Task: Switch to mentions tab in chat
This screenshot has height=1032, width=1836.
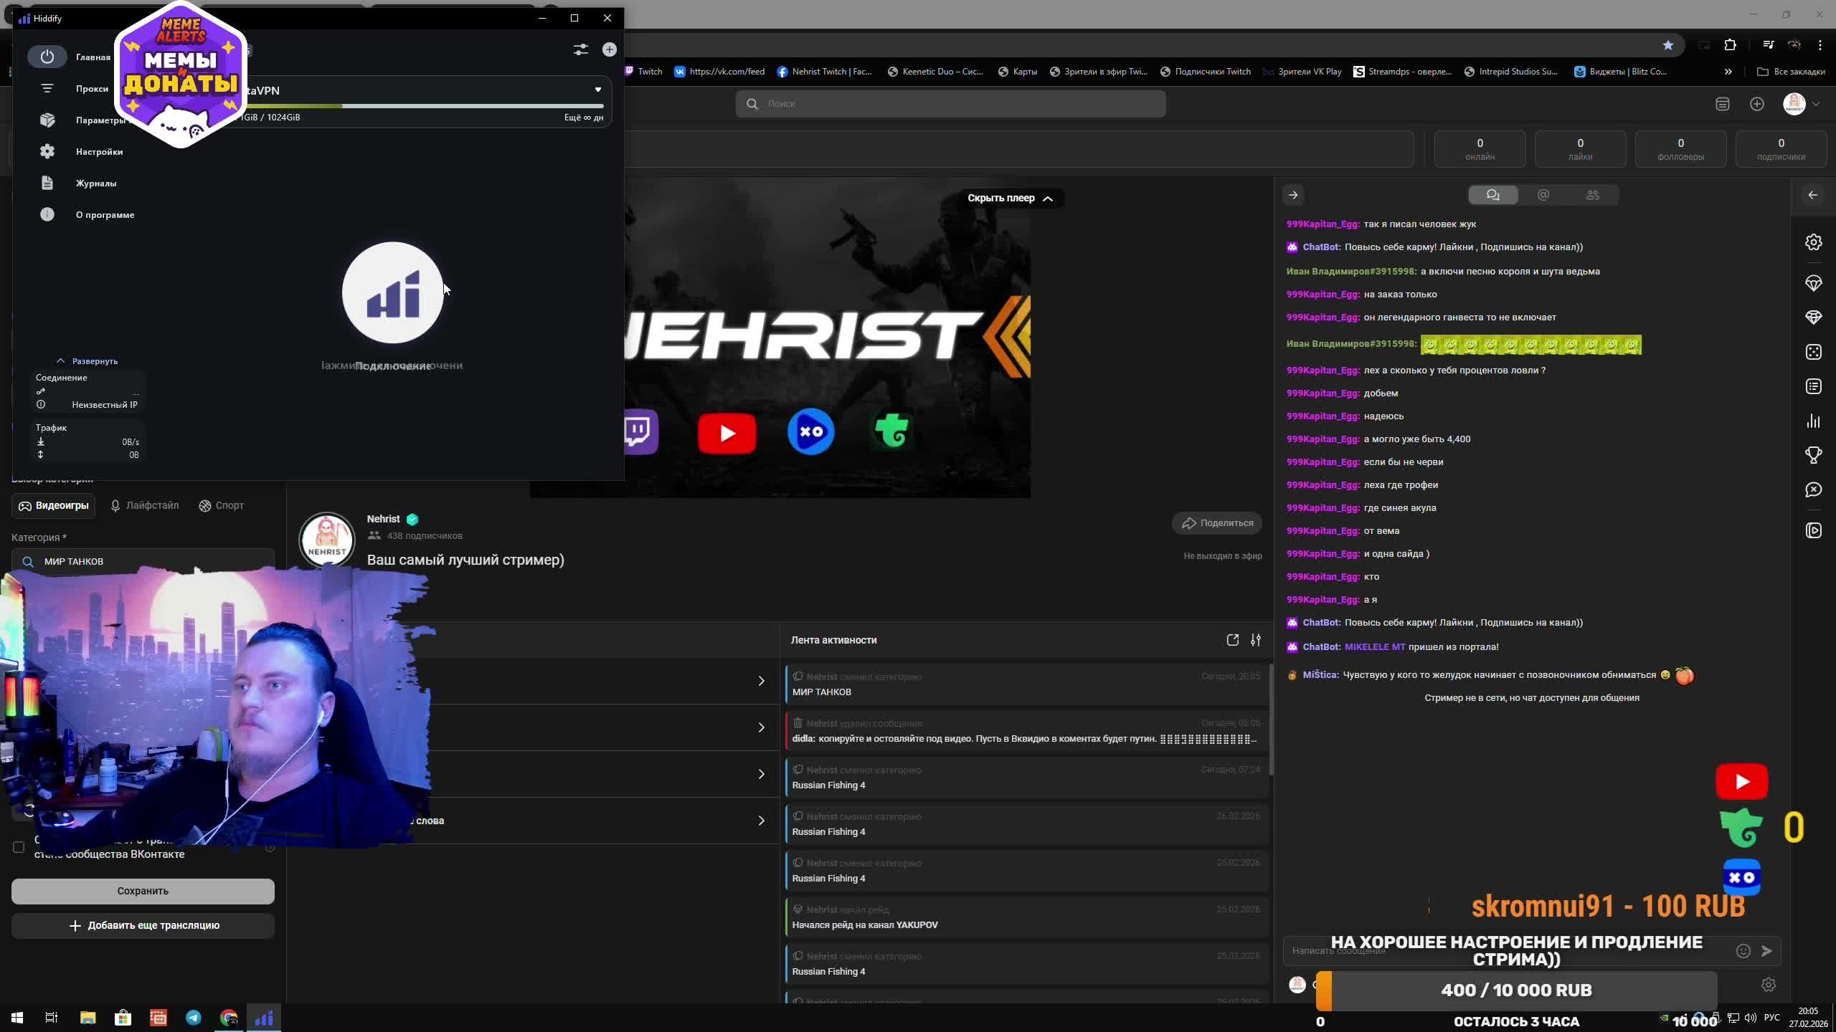Action: 1543,195
